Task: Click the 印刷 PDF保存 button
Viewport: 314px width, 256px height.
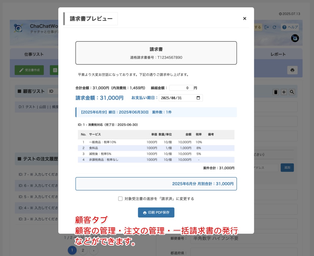Action: point(156,212)
